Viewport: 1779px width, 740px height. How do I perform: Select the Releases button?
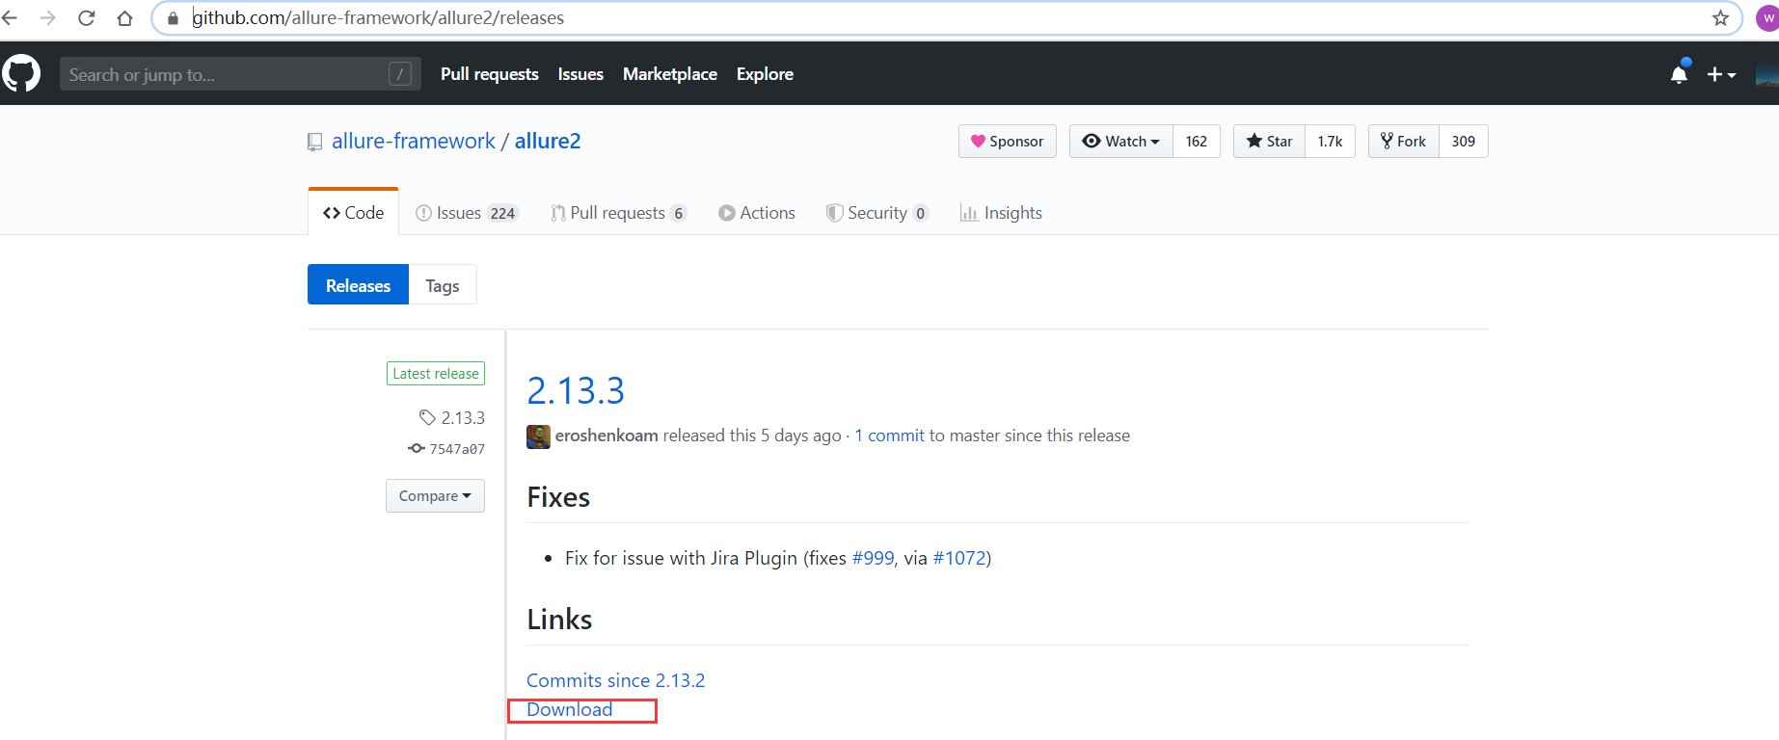358,285
